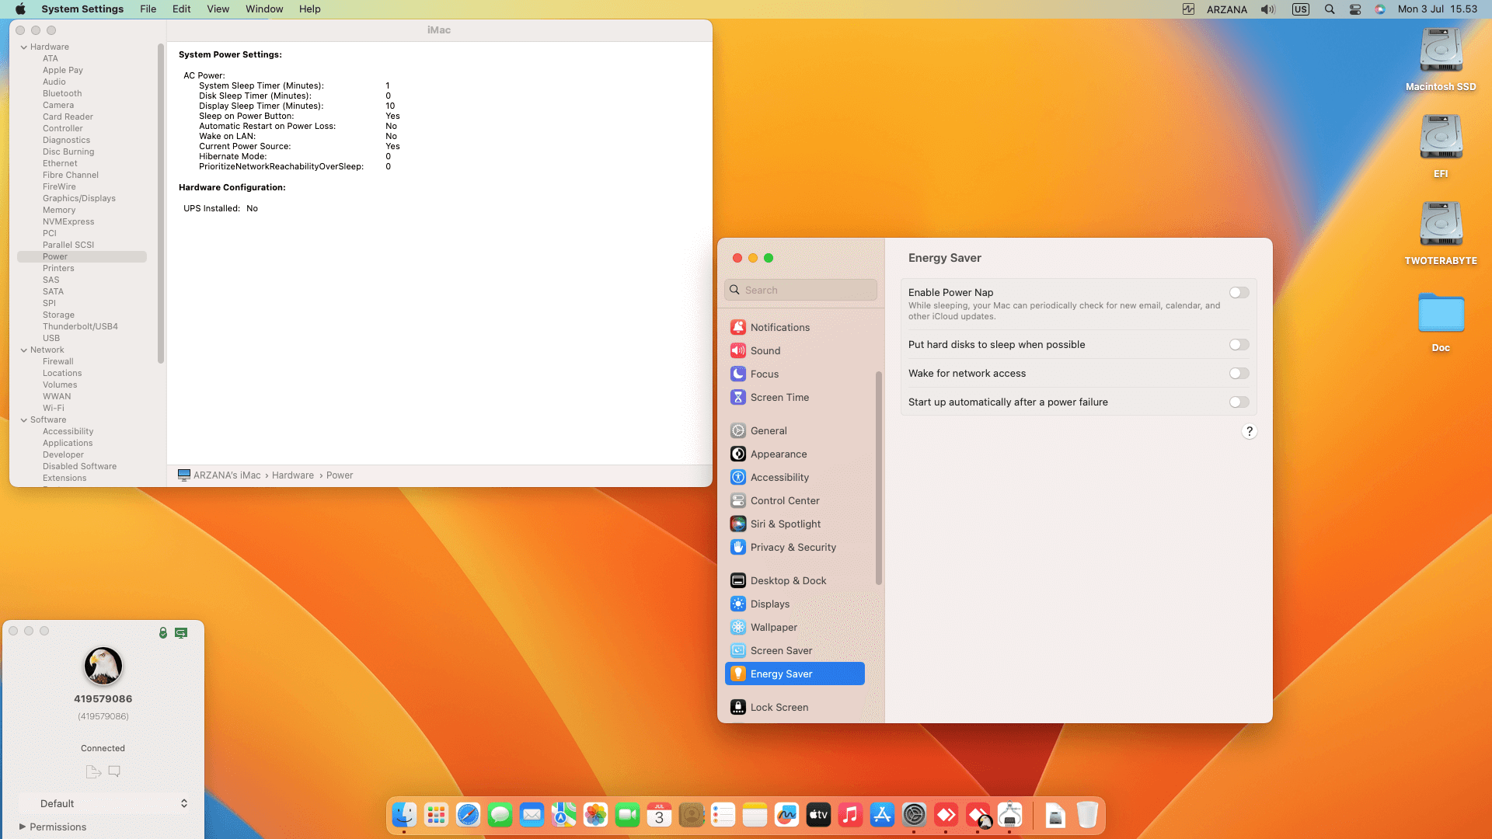This screenshot has width=1492, height=839.
Task: Open Photos from the Dock
Action: [x=595, y=815]
